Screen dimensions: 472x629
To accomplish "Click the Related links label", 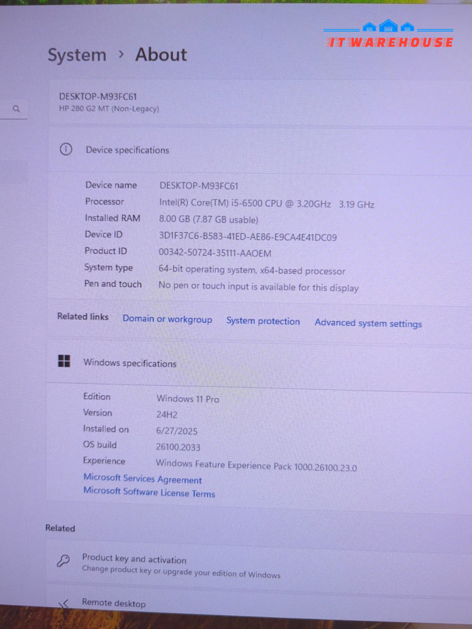I will (82, 316).
